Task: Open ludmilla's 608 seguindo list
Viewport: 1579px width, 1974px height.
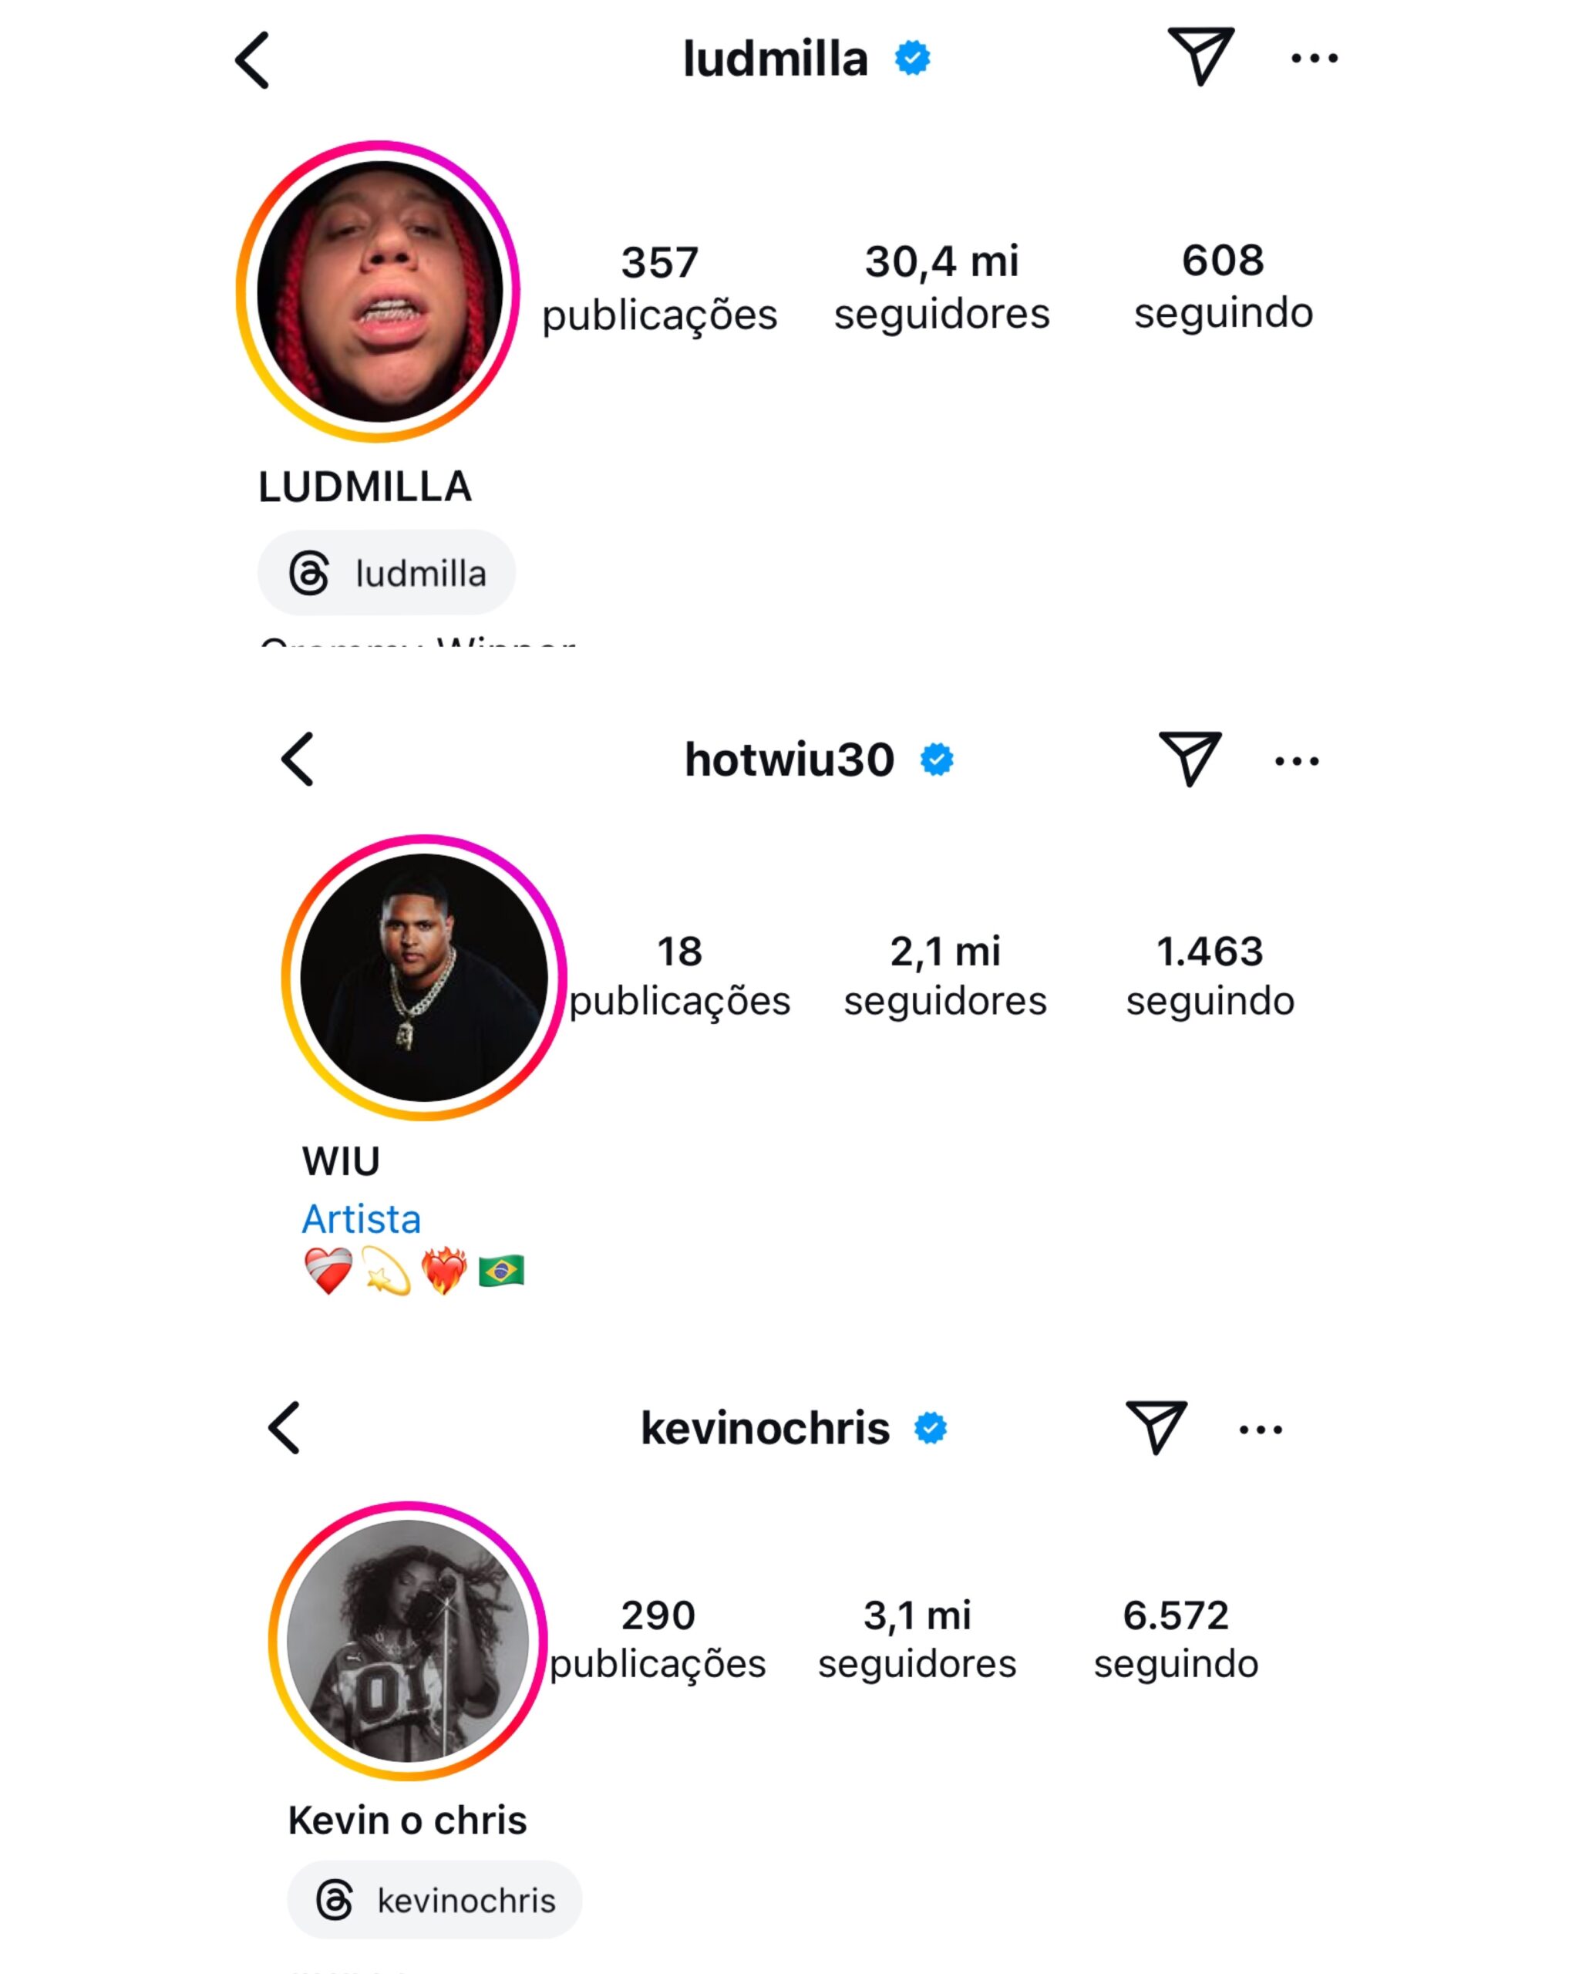Action: (1223, 285)
